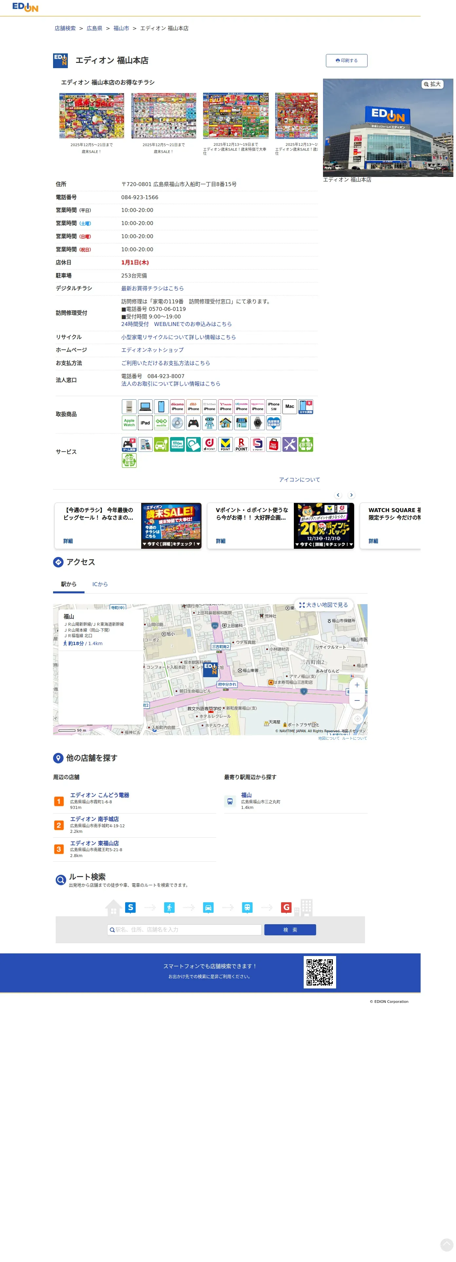Click the 印刷する print button
The height and width of the screenshot is (1262, 456).
point(346,60)
